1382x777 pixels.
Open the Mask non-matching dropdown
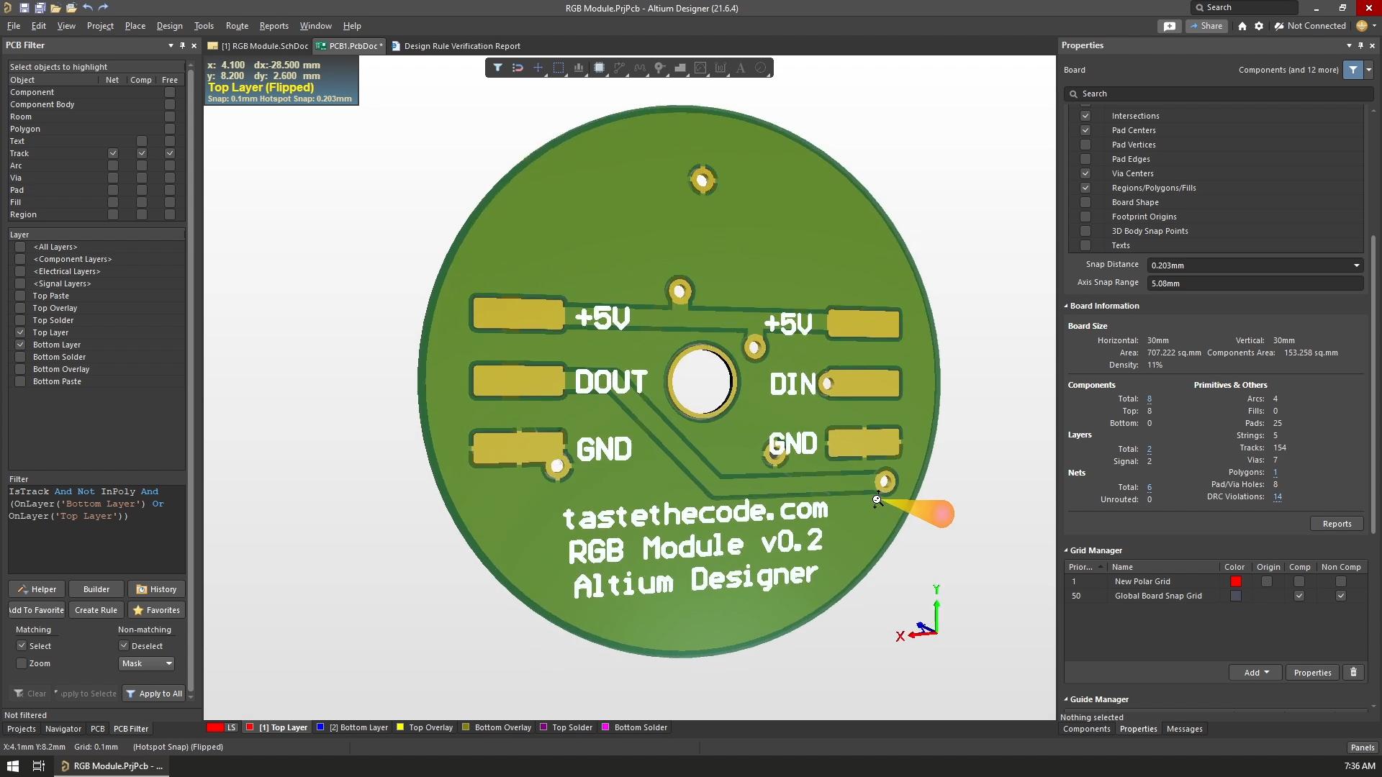point(147,663)
